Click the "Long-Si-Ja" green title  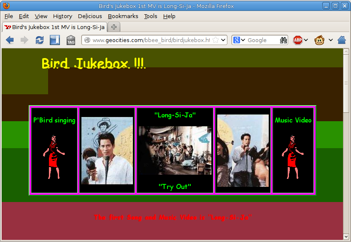[x=175, y=115]
